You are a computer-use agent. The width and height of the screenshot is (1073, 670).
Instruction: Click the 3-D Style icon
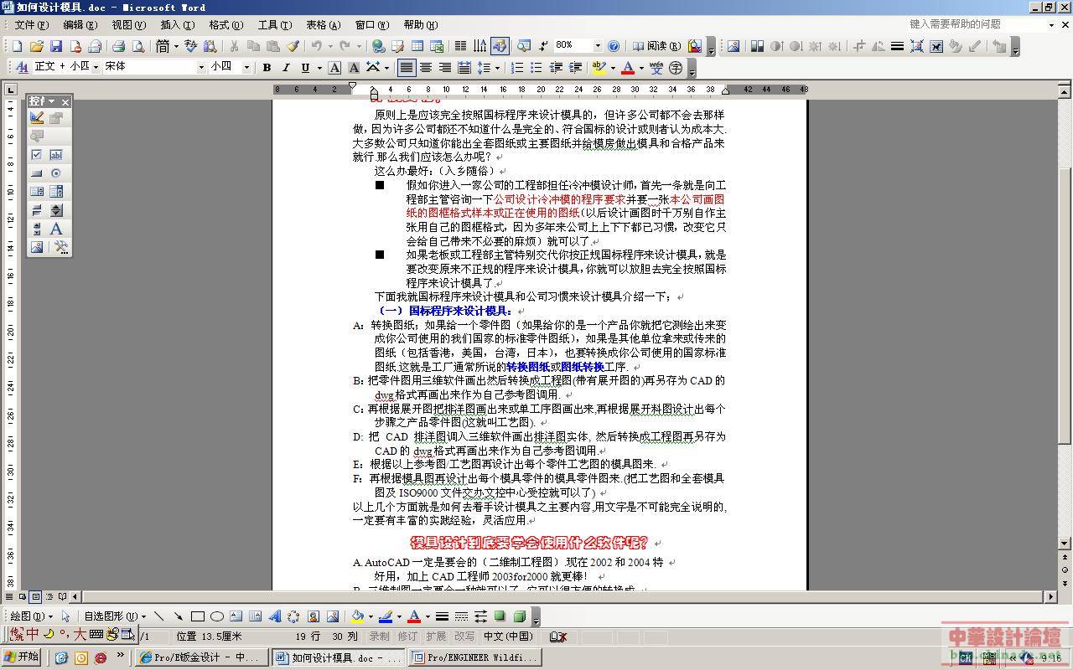tap(520, 616)
